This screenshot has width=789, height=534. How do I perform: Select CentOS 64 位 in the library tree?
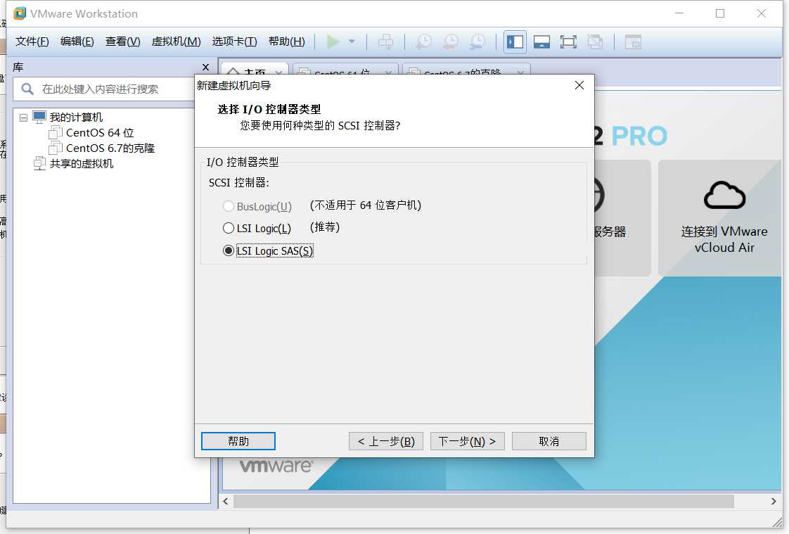[100, 133]
